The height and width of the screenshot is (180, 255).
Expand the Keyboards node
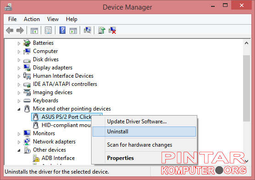pyautogui.click(x=19, y=101)
